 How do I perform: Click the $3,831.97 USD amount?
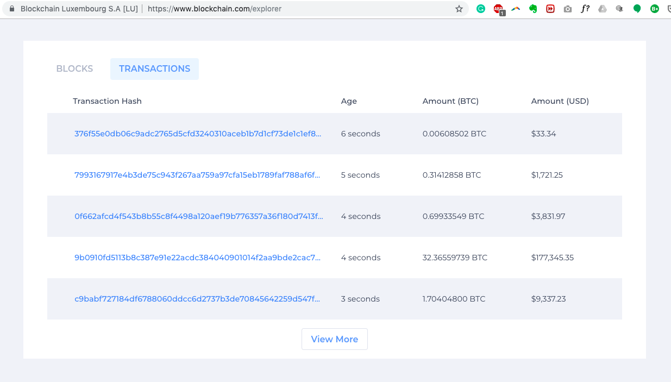point(548,216)
